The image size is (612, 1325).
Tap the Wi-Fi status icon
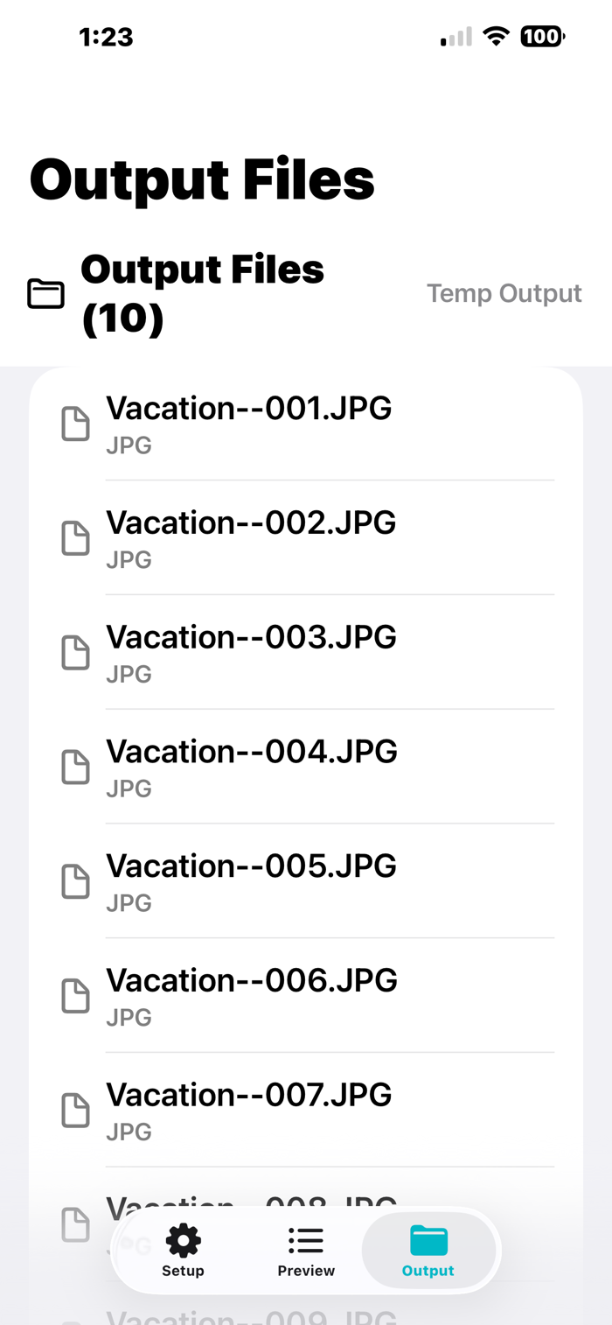(496, 37)
